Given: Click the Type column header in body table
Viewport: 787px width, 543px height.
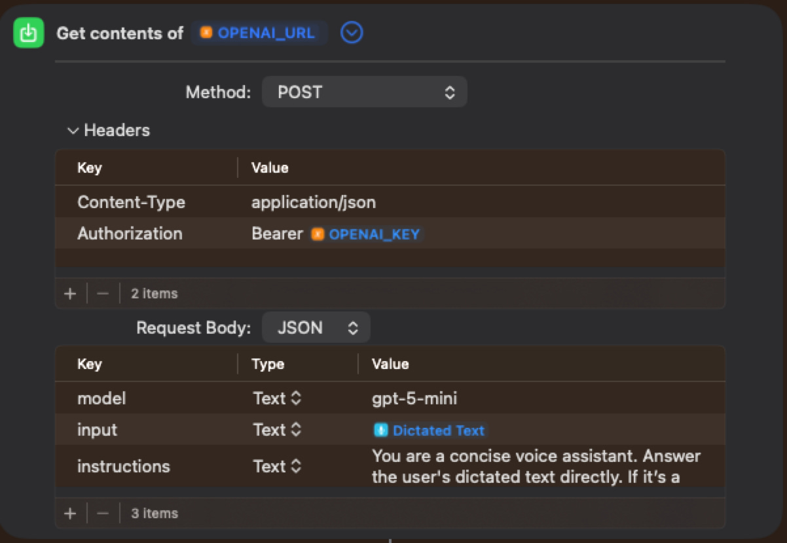Looking at the screenshot, I should [268, 364].
